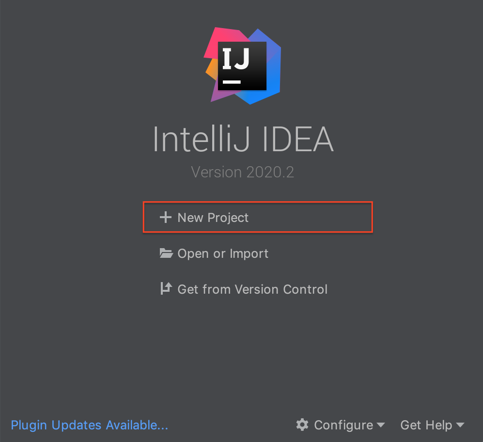The height and width of the screenshot is (442, 483).
Task: Start a New Project
Action: tap(213, 218)
